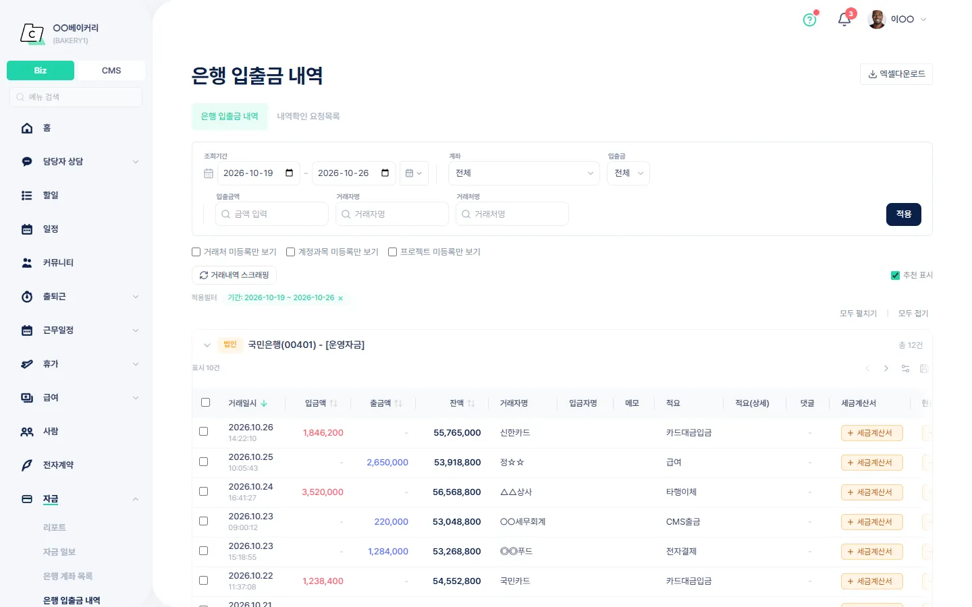Viewport: 972px width, 607px height.
Task: Click the 엑셀다운로드 button
Action: [x=896, y=74]
